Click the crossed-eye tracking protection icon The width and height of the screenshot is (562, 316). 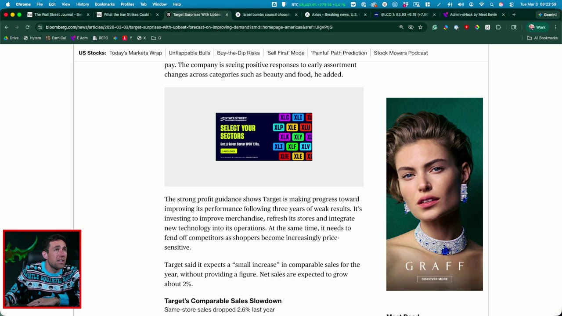pyautogui.click(x=411, y=27)
